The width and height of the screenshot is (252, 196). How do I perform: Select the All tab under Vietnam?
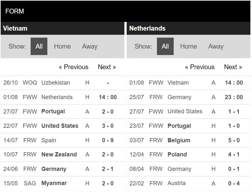(x=39, y=46)
